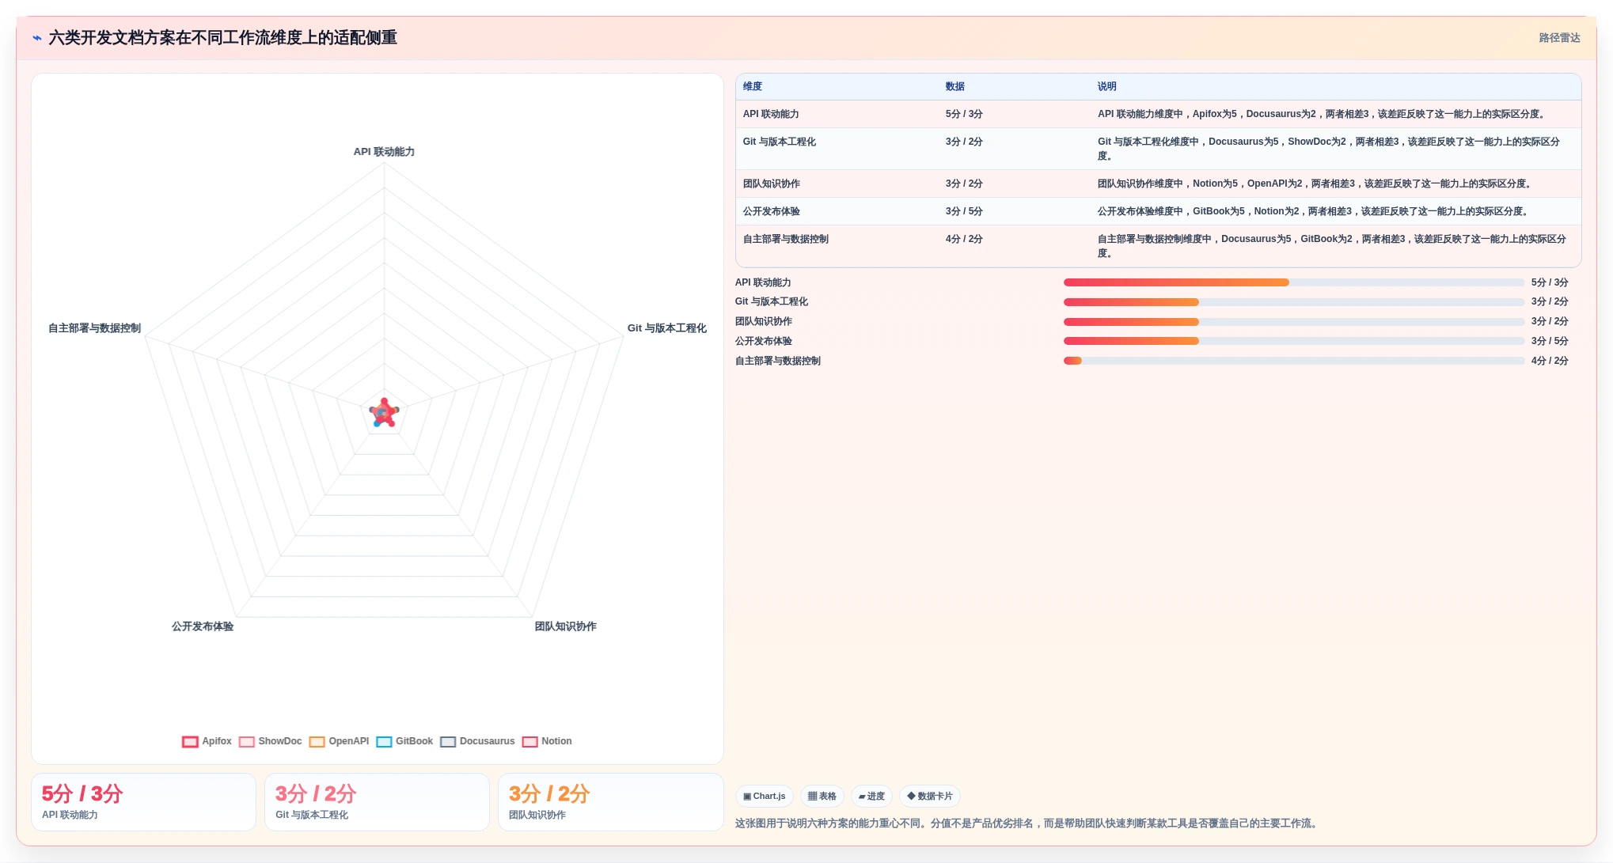Click the 维度 column header
This screenshot has width=1613, height=863.
pyautogui.click(x=753, y=86)
